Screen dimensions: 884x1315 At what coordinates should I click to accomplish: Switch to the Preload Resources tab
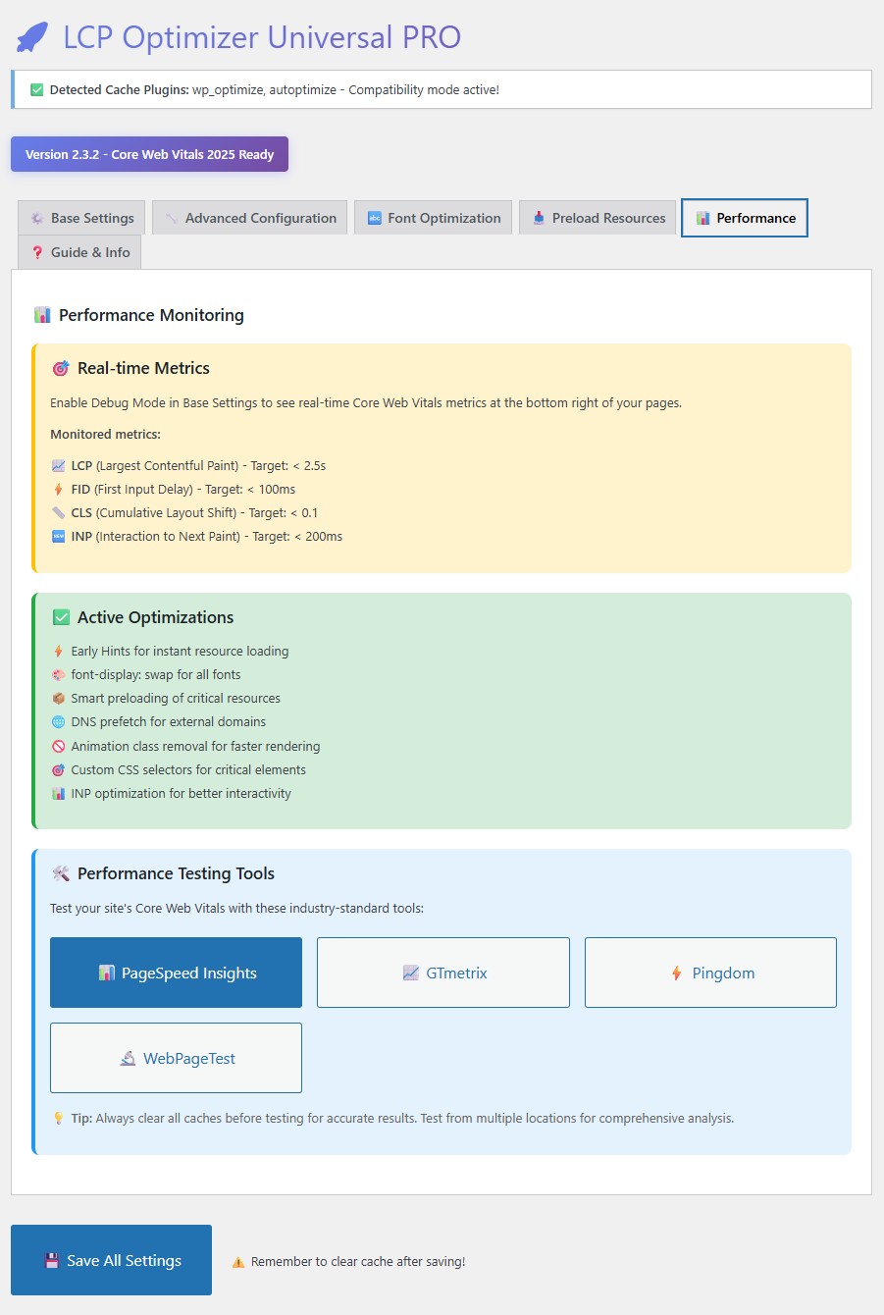pyautogui.click(x=597, y=217)
